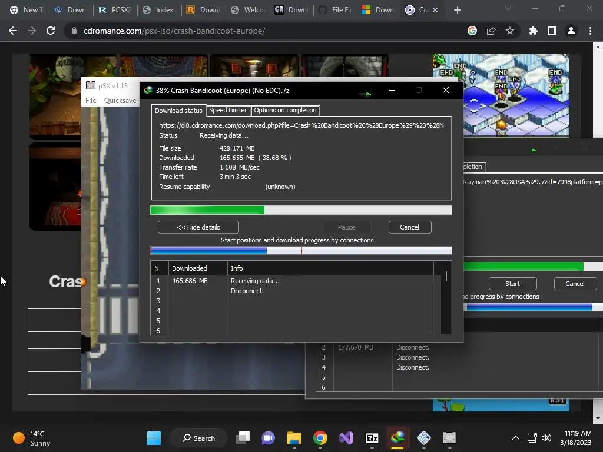This screenshot has width=603, height=452.
Task: Open the weather widget showing 14°C Sunny
Action: [32, 438]
